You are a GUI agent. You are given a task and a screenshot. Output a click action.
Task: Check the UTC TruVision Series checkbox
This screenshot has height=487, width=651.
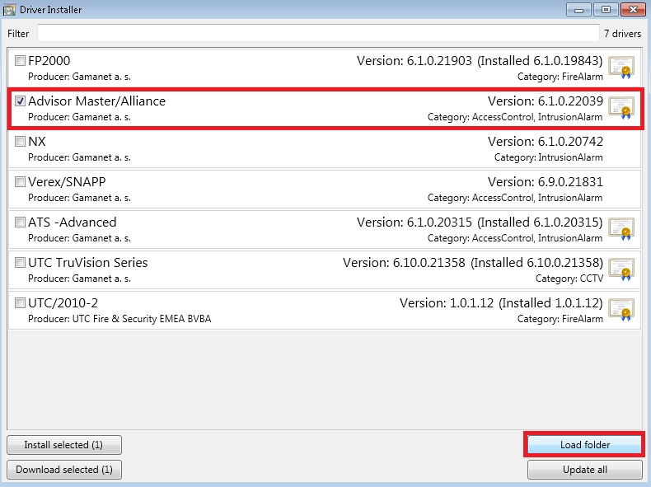point(20,262)
